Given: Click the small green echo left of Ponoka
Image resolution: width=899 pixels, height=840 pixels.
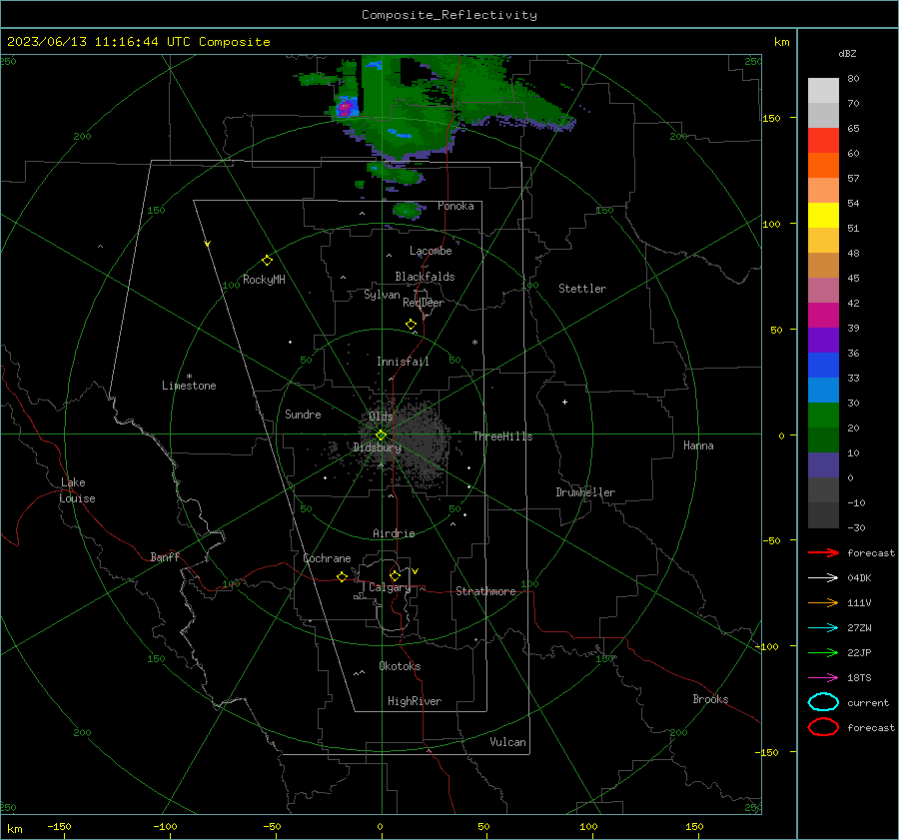Looking at the screenshot, I should tap(408, 211).
